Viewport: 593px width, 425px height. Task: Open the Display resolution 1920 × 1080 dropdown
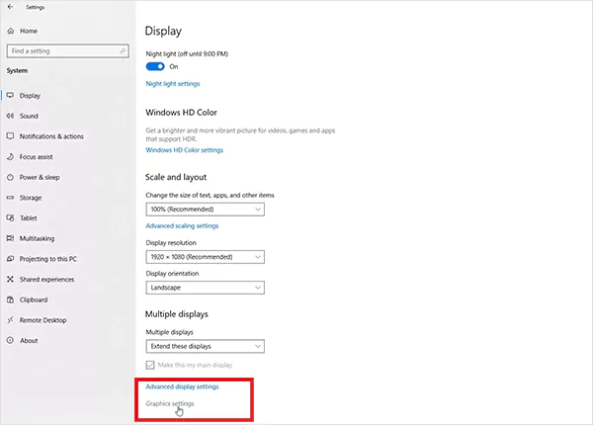[x=205, y=257]
